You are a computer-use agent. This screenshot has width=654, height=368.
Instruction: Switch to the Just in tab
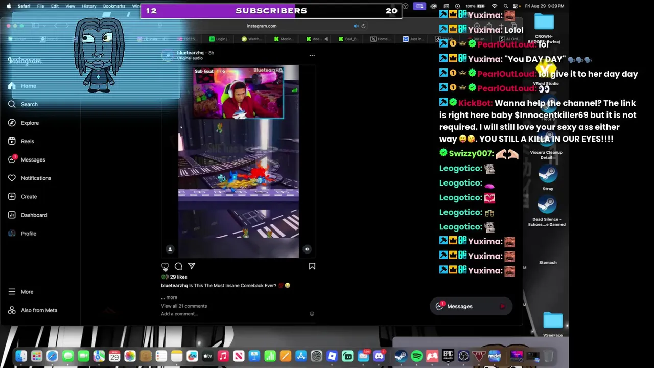pos(413,39)
